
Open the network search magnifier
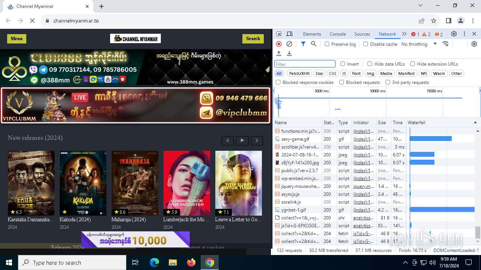coord(314,44)
